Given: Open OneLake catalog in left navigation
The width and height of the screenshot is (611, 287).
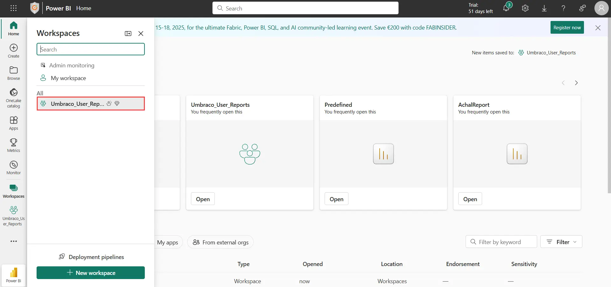Looking at the screenshot, I should (13, 98).
